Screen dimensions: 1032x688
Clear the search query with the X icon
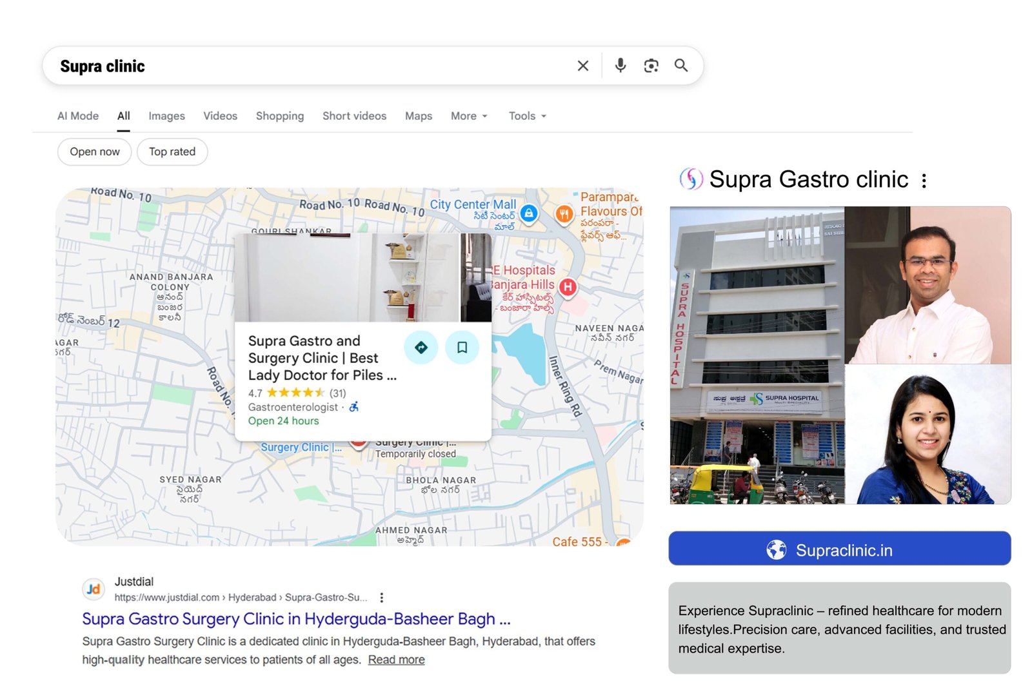(582, 65)
